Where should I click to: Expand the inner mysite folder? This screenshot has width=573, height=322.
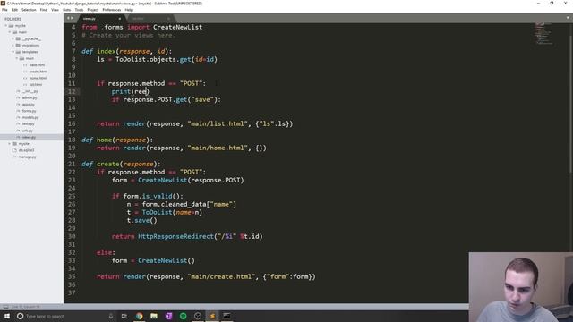10,144
